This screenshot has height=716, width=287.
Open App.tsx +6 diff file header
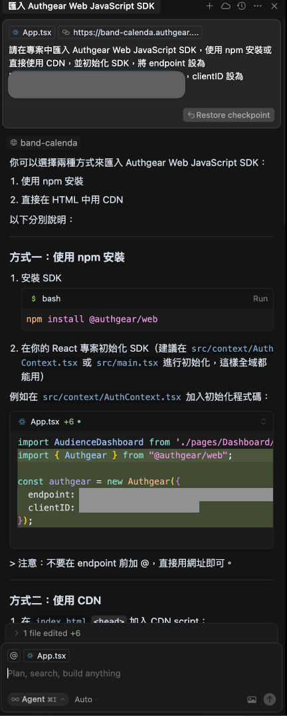point(48,422)
